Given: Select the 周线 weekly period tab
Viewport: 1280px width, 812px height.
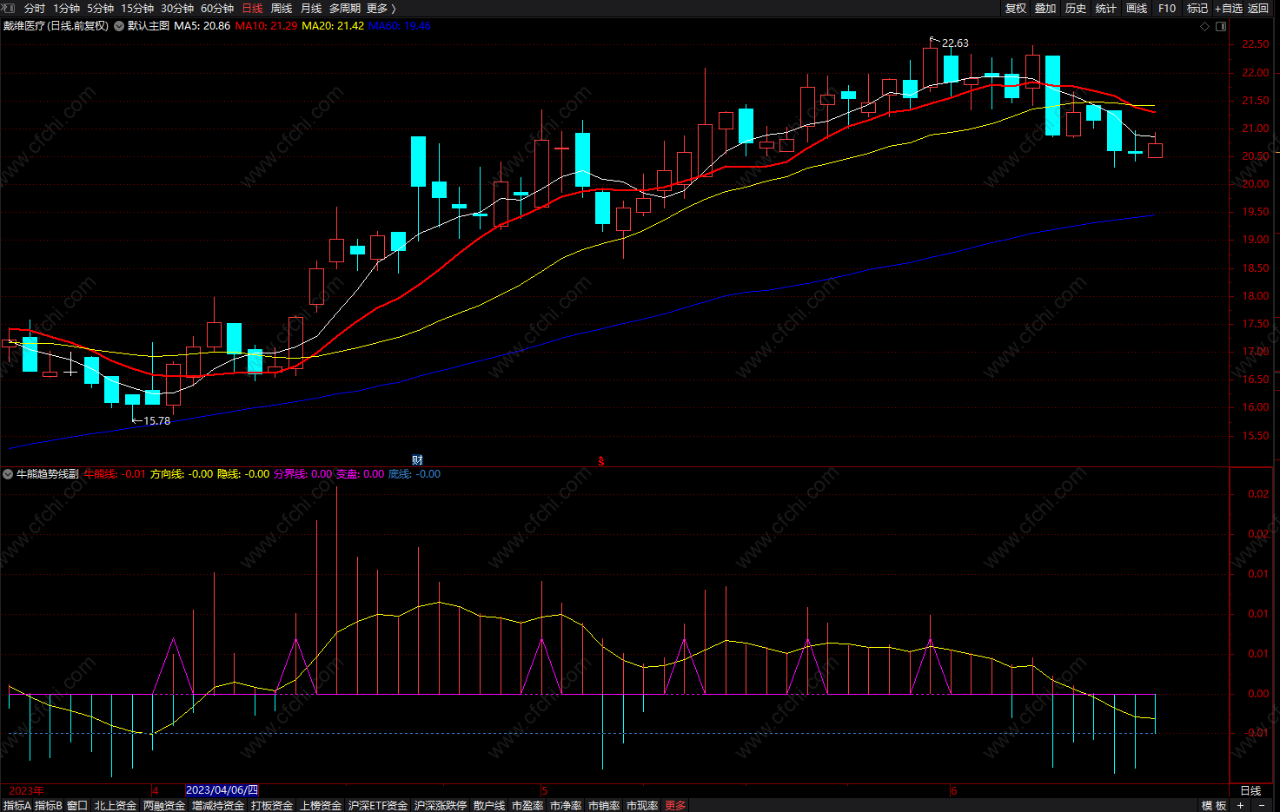Looking at the screenshot, I should pyautogui.click(x=282, y=8).
